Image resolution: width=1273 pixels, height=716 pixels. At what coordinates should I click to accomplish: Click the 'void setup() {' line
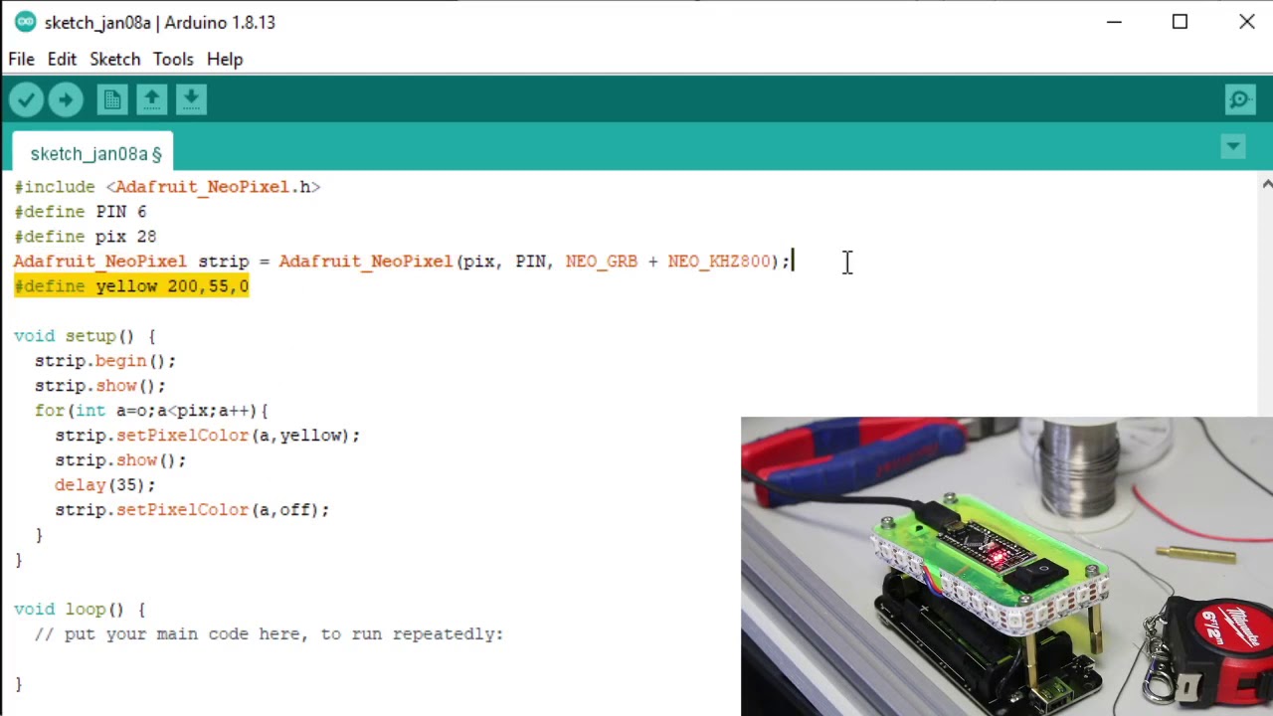(85, 336)
